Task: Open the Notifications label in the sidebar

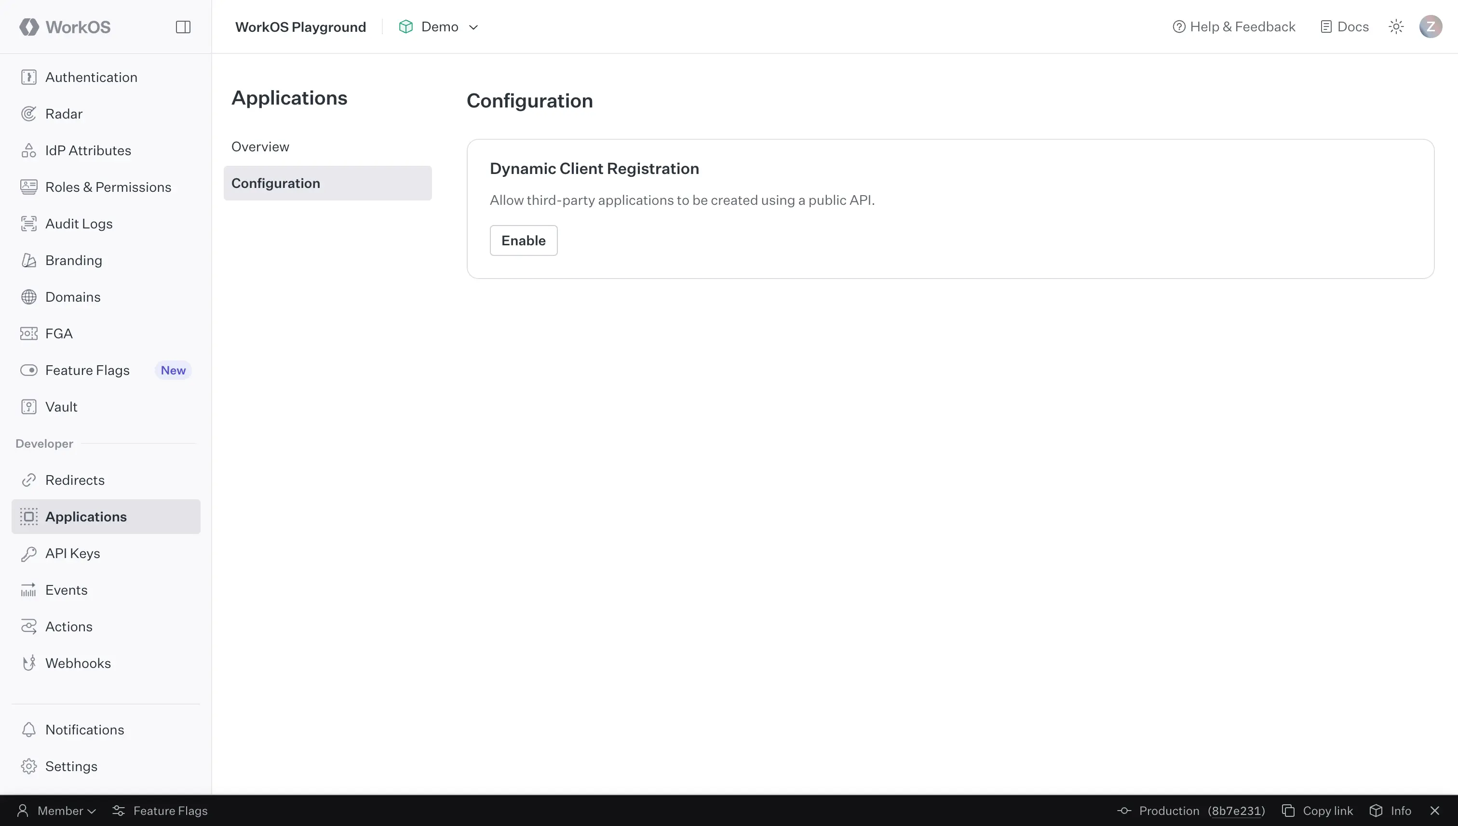Action: click(x=84, y=730)
